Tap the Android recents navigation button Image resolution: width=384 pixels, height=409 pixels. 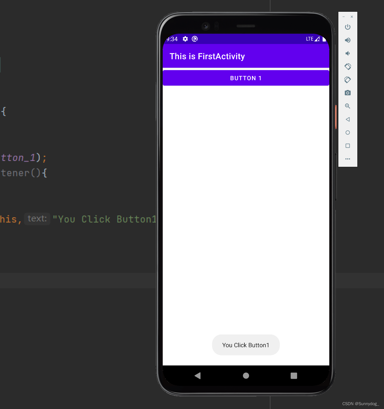tap(294, 376)
